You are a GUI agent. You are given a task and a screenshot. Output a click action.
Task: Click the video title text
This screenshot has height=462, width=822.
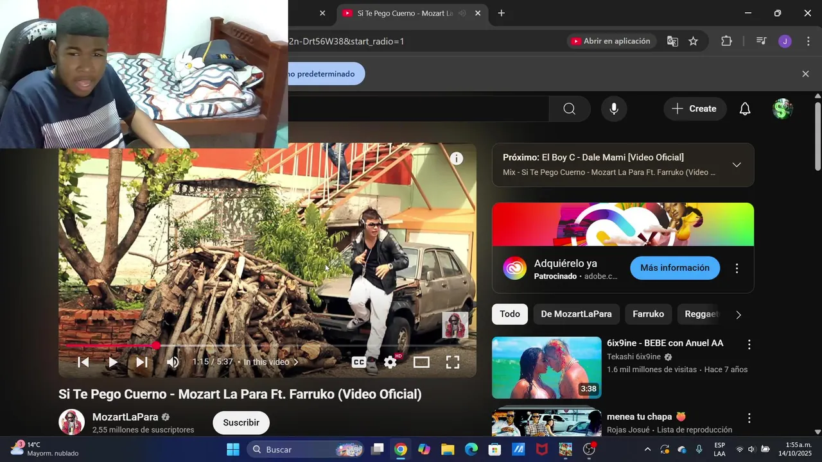coord(240,394)
